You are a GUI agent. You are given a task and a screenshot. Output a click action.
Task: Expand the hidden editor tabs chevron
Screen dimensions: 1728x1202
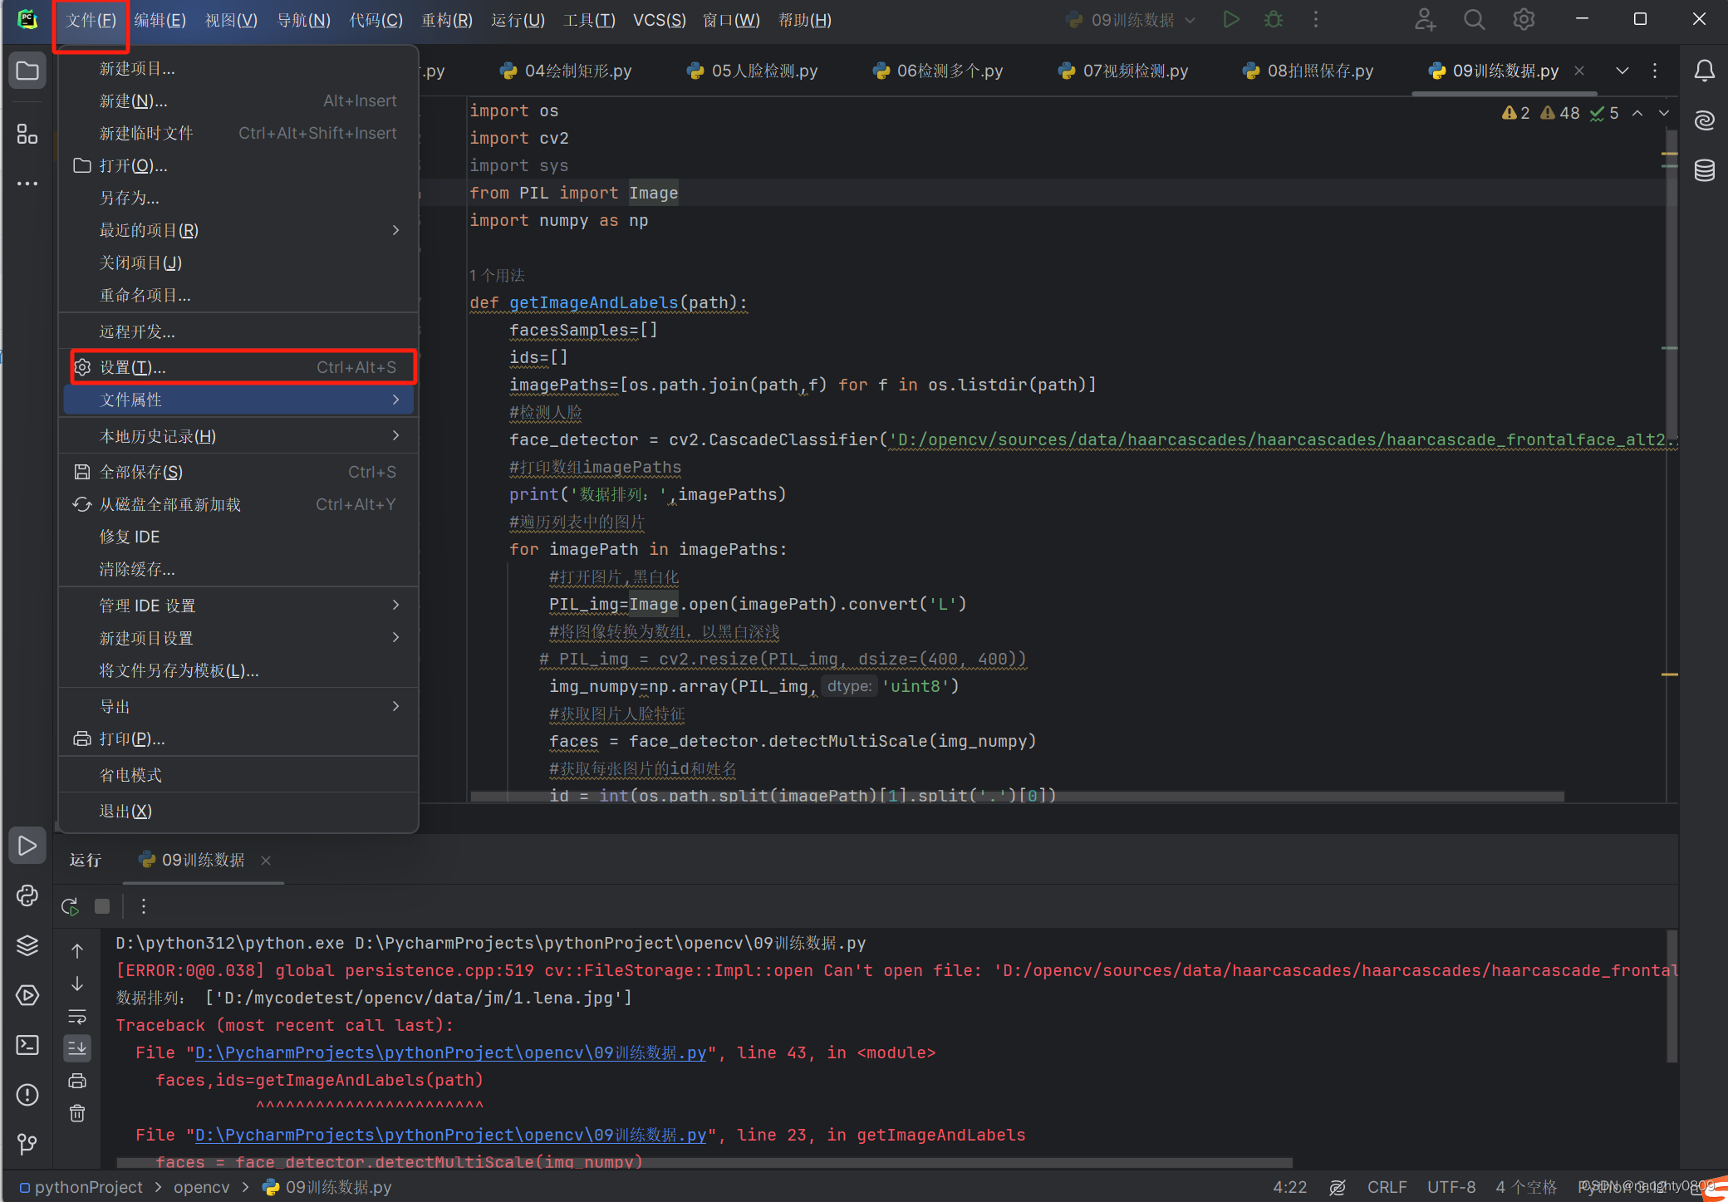[1622, 71]
